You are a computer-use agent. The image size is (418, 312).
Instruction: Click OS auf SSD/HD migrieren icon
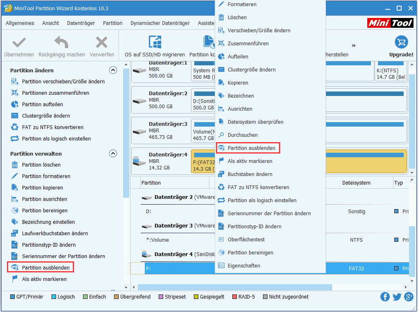click(155, 42)
